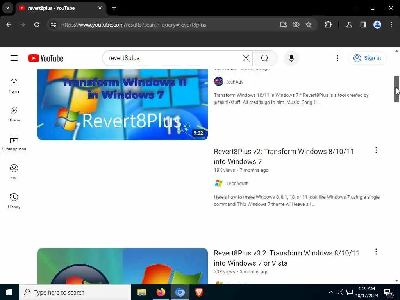Open the Transform Windows 11 video thumbnail
The height and width of the screenshot is (300, 400).
pos(122,105)
